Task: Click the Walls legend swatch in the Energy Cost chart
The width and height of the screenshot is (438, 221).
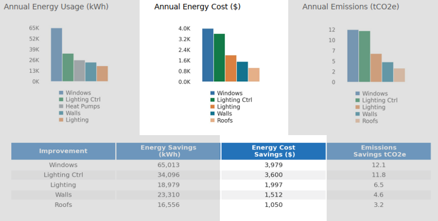Action: click(x=213, y=114)
